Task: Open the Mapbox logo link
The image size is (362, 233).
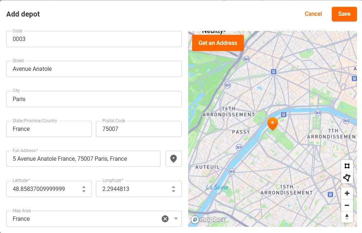Action: coord(208,219)
